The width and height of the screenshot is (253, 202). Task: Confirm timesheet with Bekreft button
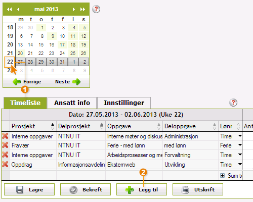[86, 189]
